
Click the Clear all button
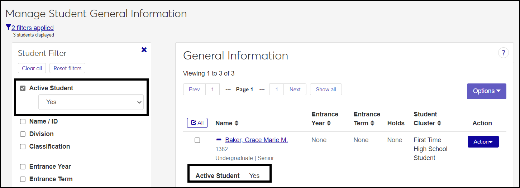tap(32, 68)
